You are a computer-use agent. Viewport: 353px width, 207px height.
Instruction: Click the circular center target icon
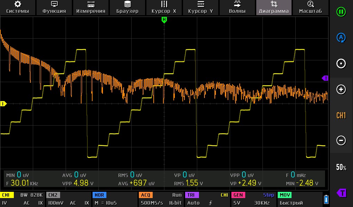341,63
